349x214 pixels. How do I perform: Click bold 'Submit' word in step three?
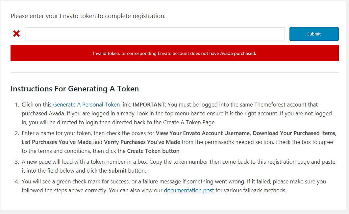117,171
